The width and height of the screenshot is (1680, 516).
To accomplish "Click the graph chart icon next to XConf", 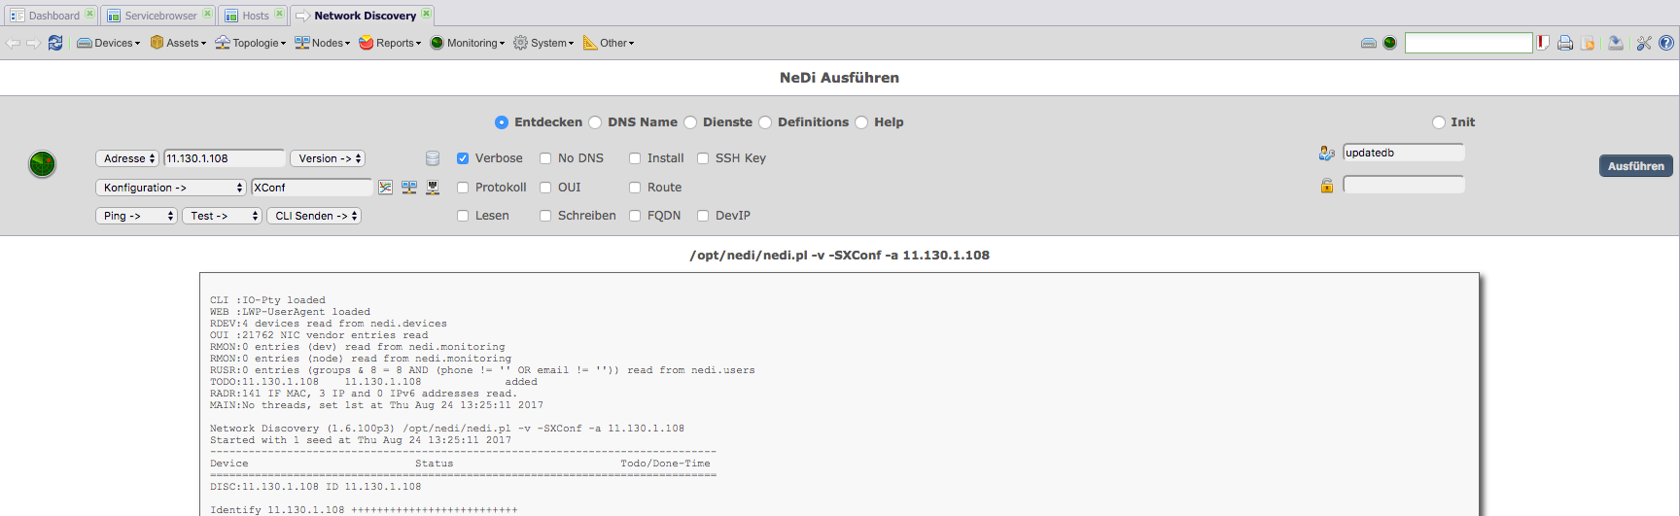I will click(x=386, y=187).
